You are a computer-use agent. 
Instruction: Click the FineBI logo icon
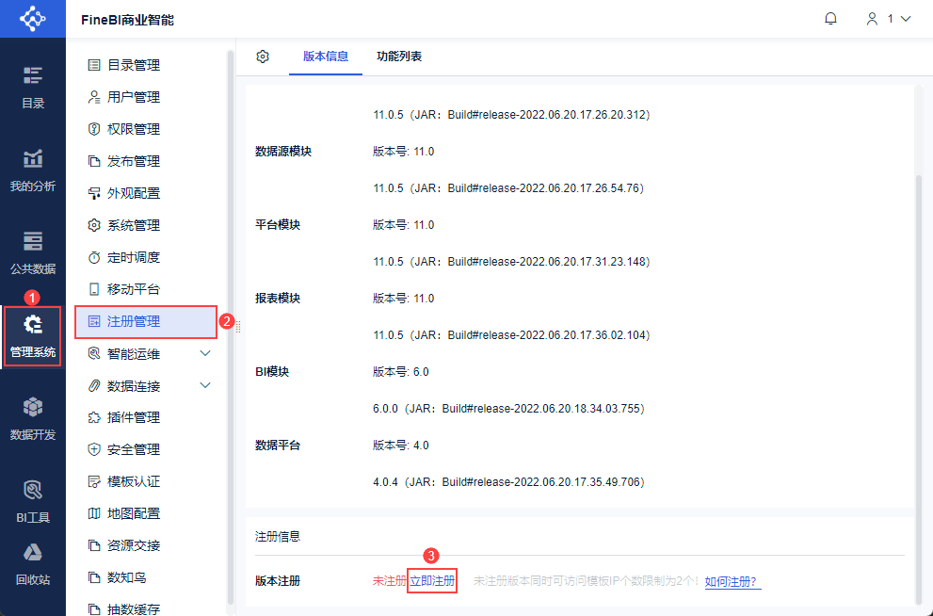click(33, 19)
